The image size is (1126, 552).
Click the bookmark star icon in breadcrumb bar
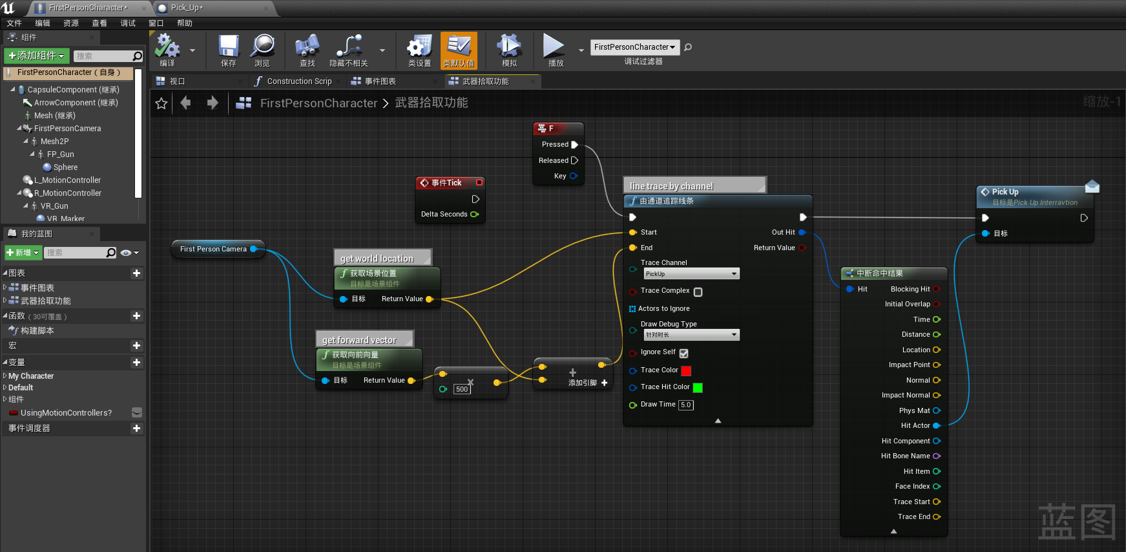point(162,103)
